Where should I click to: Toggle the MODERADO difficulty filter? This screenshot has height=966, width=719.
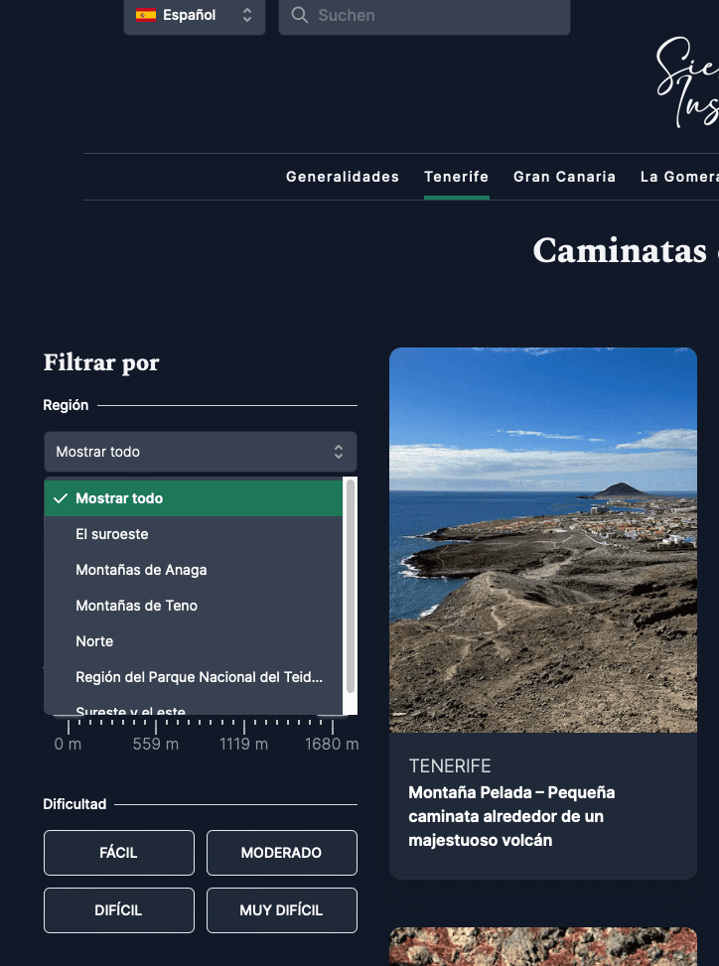pos(281,853)
